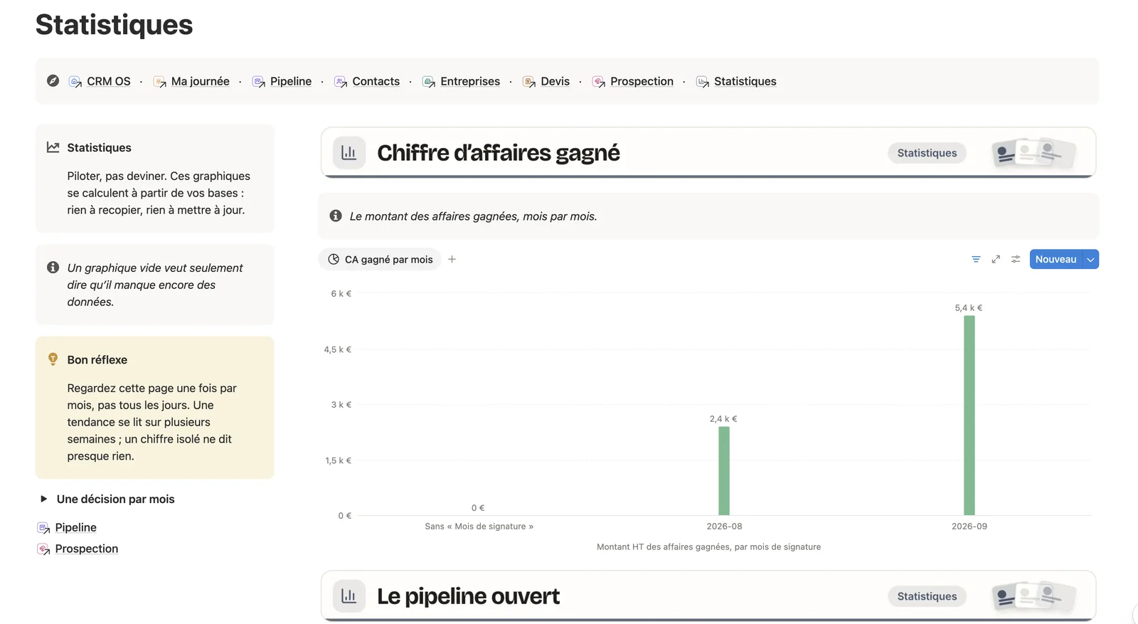Screen dimensions: 1138x624
Task: Open the Nouveau dropdown arrow
Action: coord(1090,260)
